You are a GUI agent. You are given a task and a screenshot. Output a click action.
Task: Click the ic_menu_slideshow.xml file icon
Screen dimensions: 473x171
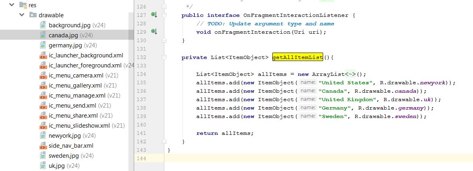[43, 126]
